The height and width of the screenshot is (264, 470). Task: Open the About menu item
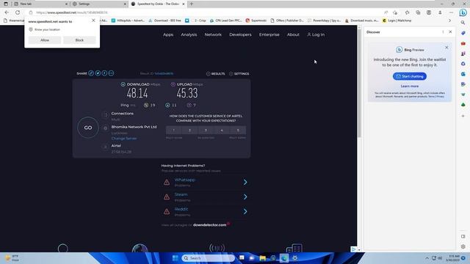(293, 34)
